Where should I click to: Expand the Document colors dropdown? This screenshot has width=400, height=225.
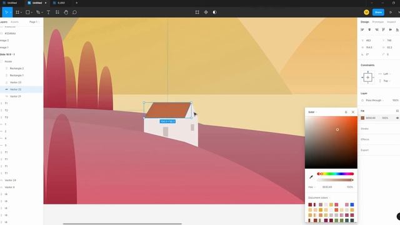[x=319, y=197]
